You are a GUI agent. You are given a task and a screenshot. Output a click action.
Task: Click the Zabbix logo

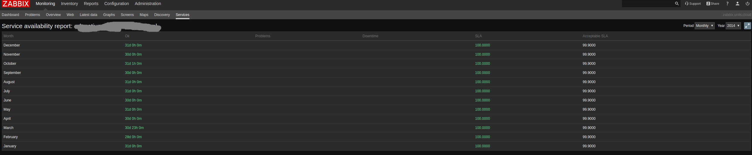click(16, 4)
